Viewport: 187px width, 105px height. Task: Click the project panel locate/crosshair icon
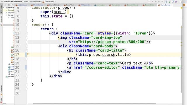tap(5, 5)
